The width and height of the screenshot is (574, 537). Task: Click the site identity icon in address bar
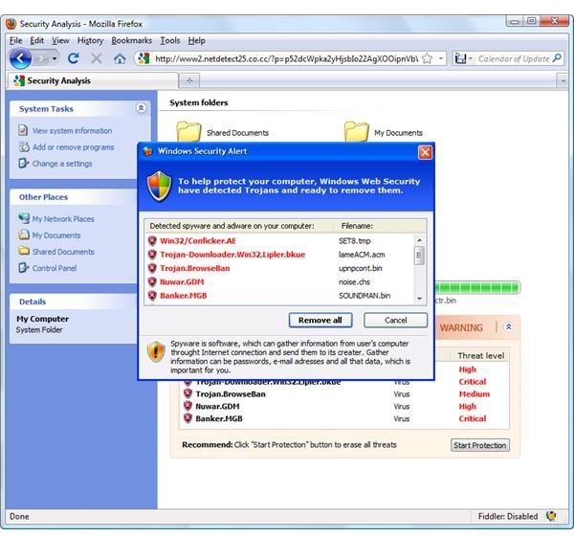143,58
